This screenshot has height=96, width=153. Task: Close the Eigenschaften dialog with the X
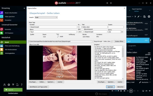tap(124, 8)
